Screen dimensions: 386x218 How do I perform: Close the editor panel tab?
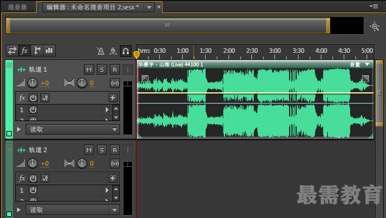click(159, 7)
